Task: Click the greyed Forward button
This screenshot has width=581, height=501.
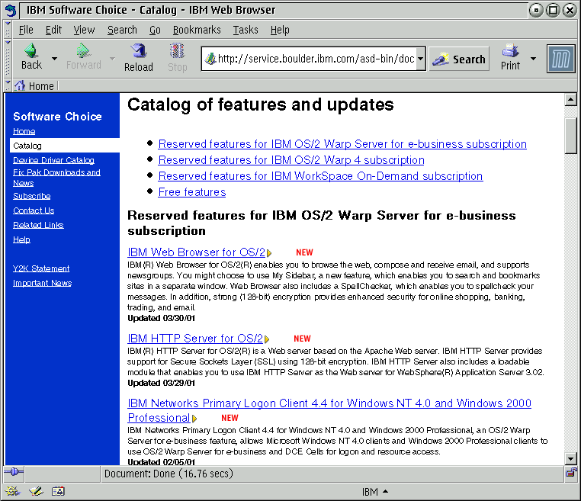Action: click(x=83, y=56)
